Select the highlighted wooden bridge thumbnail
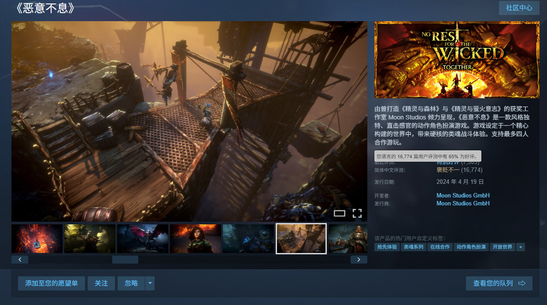Image resolution: width=547 pixels, height=305 pixels. tap(301, 238)
